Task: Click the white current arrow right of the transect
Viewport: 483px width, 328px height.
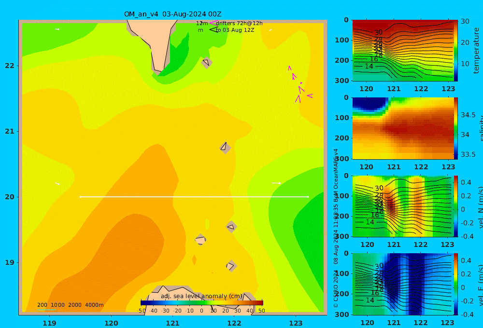Action: (x=276, y=183)
